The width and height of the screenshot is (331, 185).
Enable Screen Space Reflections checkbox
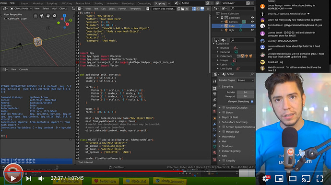tap(224, 127)
